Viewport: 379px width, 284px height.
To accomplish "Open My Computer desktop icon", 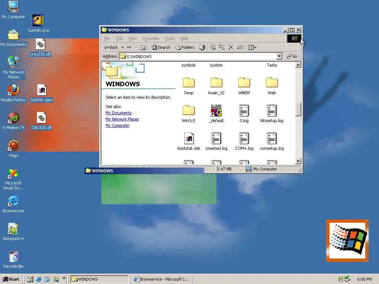I will (13, 10).
